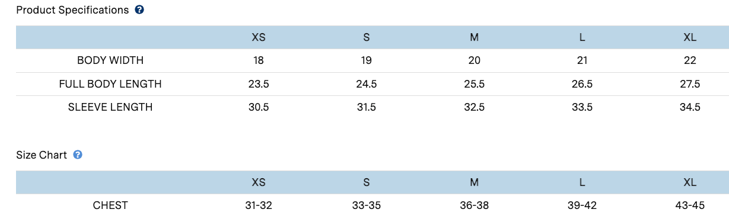Select the chest range 43-45
Image resolution: width=729 pixels, height=222 pixels.
(690, 205)
